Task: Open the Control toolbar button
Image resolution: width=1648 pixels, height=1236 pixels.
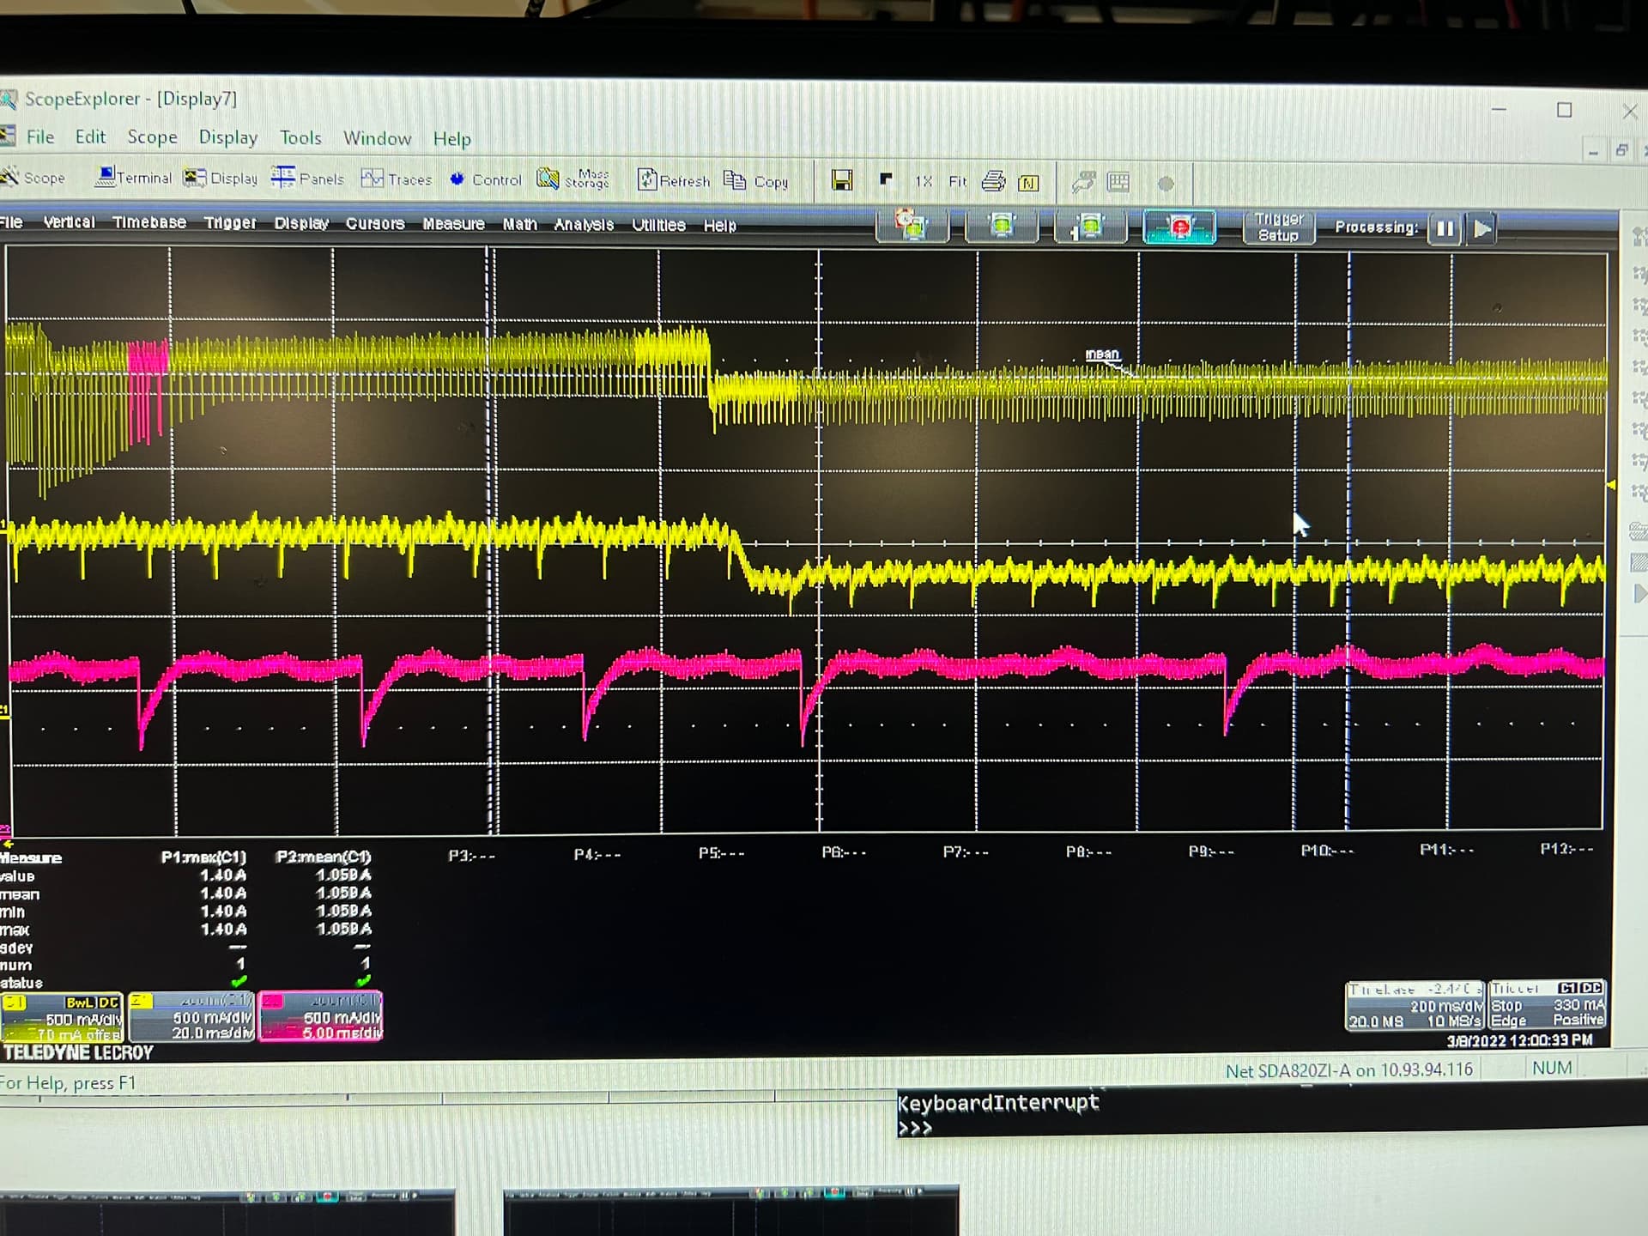Action: point(485,179)
